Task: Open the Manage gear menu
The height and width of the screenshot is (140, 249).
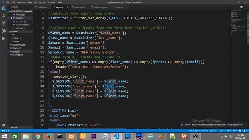Action: point(4,125)
